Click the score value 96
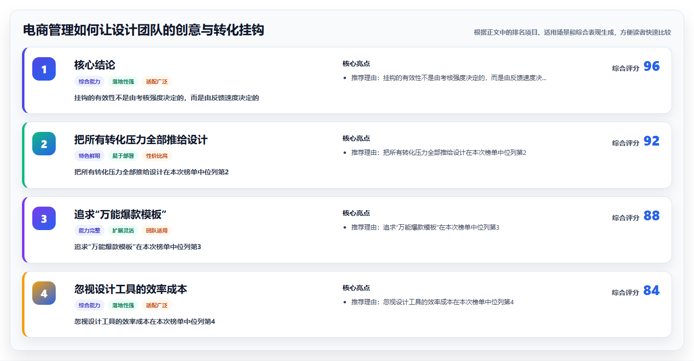The height and width of the screenshot is (361, 694). coord(651,66)
